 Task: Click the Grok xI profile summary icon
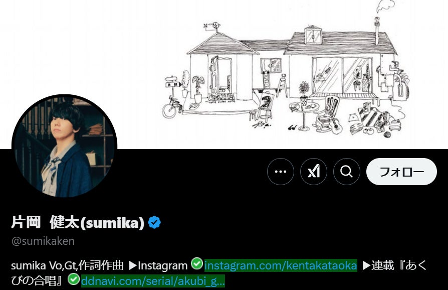pos(313,172)
